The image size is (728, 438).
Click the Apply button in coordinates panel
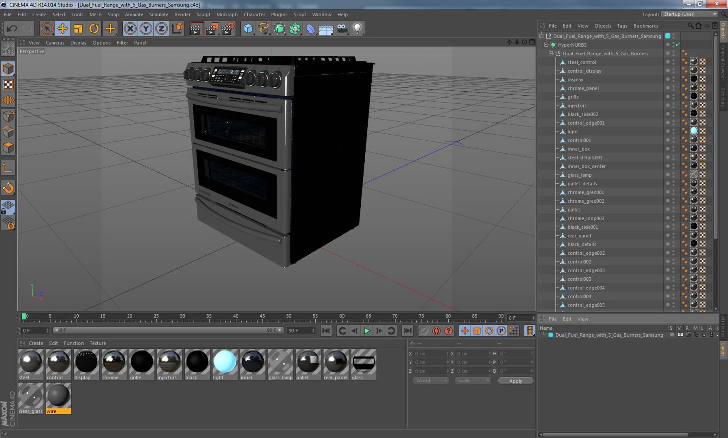(516, 381)
